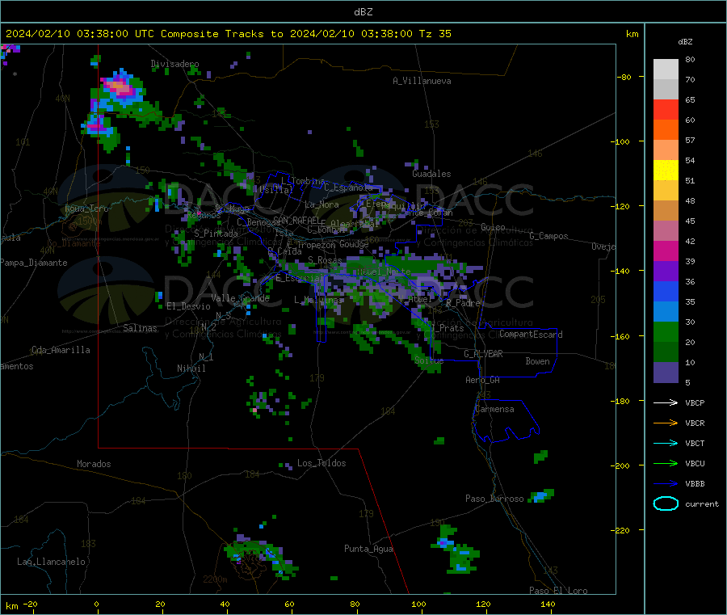Viewport: 727px width, 615px height.
Task: Click the 'Guadales' map label
Action: tap(431, 174)
